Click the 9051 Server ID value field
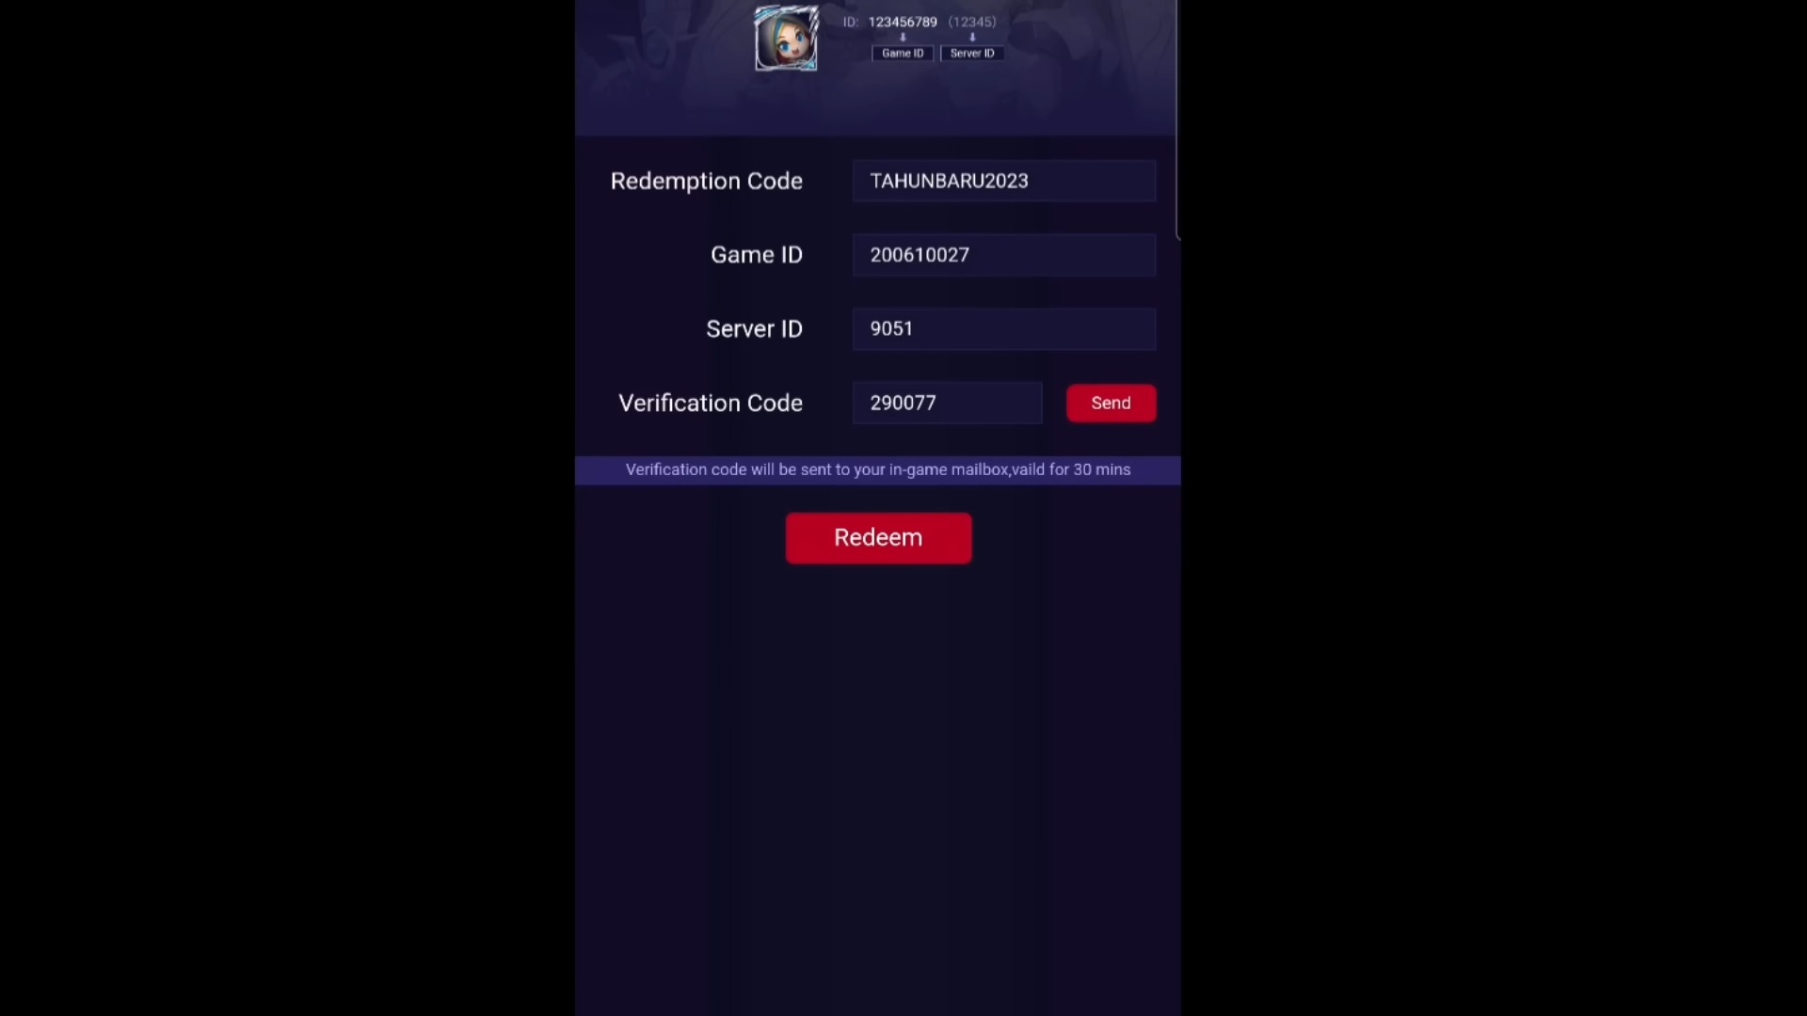The height and width of the screenshot is (1016, 1807). coord(1005,327)
